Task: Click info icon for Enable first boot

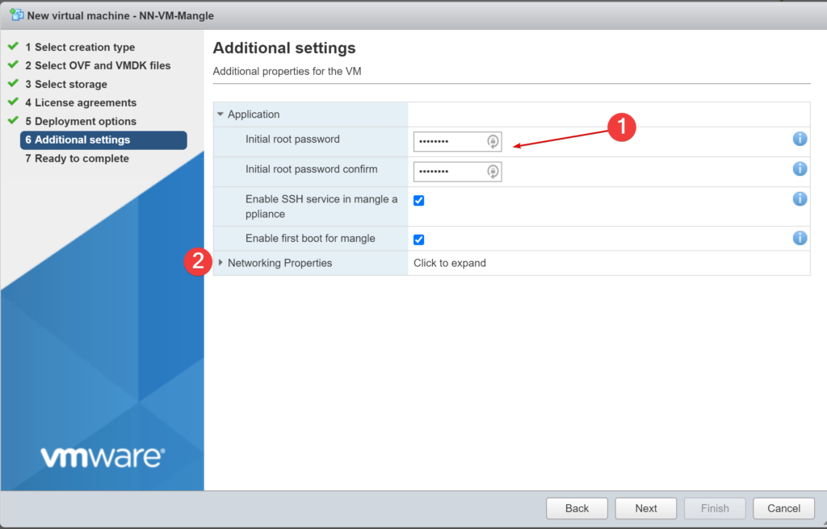Action: [800, 238]
